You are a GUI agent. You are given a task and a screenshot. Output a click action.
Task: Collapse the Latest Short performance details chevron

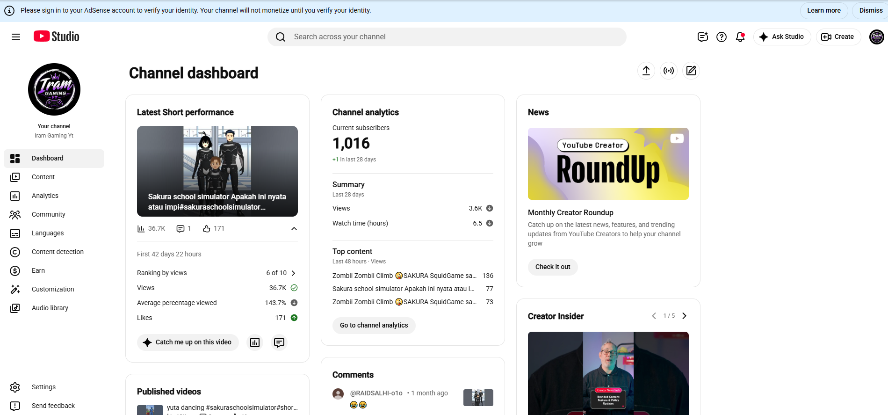pyautogui.click(x=294, y=229)
